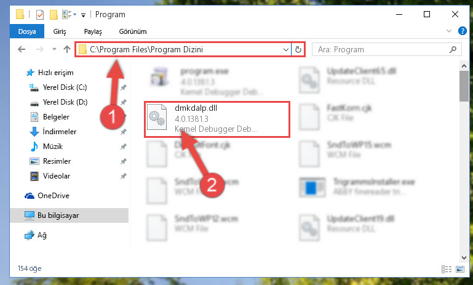Go up one folder level arrow
Image resolution: width=473 pixels, height=285 pixels.
click(x=67, y=49)
